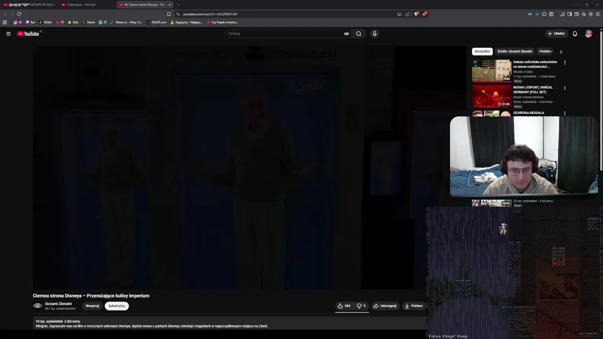Image resolution: width=603 pixels, height=339 pixels.
Task: Open the Oczami Zbrodni channel avatar
Action: 38,306
